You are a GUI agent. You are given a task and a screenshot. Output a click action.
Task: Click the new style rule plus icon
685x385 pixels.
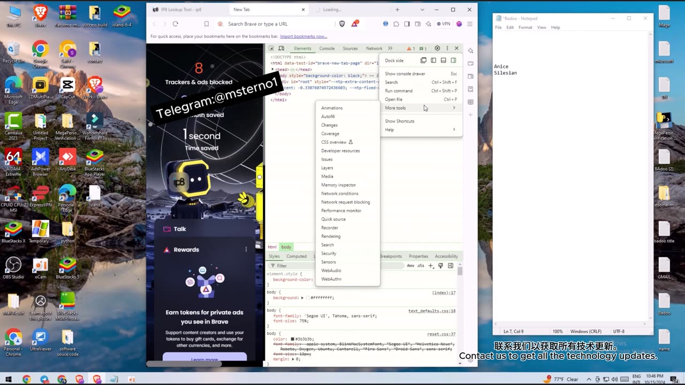pyautogui.click(x=431, y=266)
